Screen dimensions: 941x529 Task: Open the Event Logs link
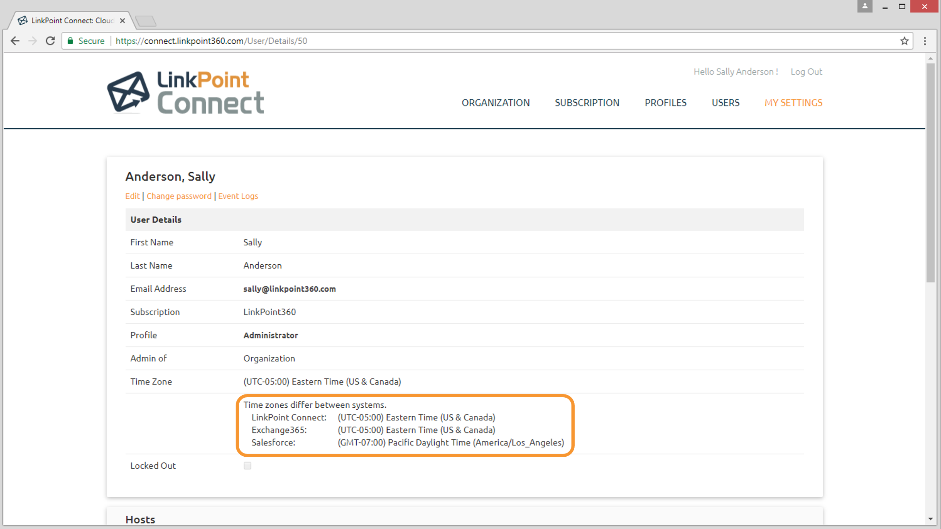(238, 196)
